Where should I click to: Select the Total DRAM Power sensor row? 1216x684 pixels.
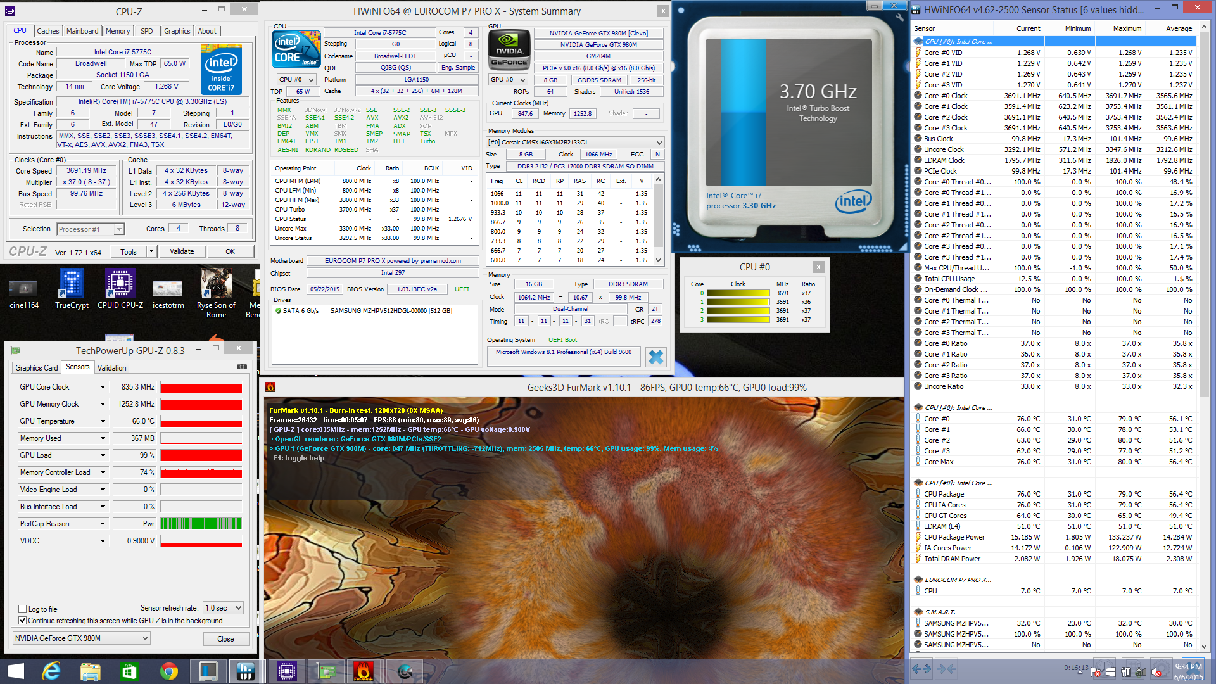[1054, 559]
